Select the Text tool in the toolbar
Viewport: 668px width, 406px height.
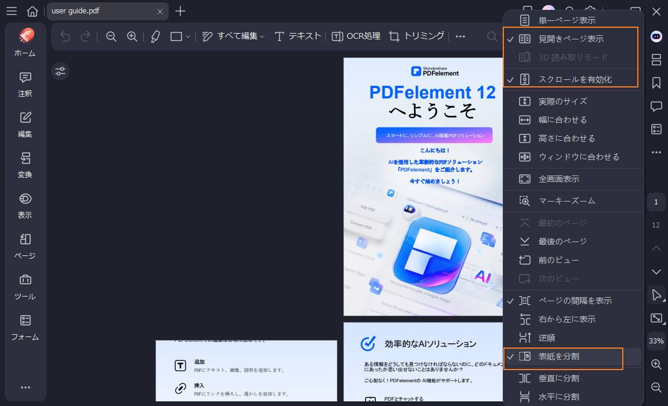coord(301,36)
